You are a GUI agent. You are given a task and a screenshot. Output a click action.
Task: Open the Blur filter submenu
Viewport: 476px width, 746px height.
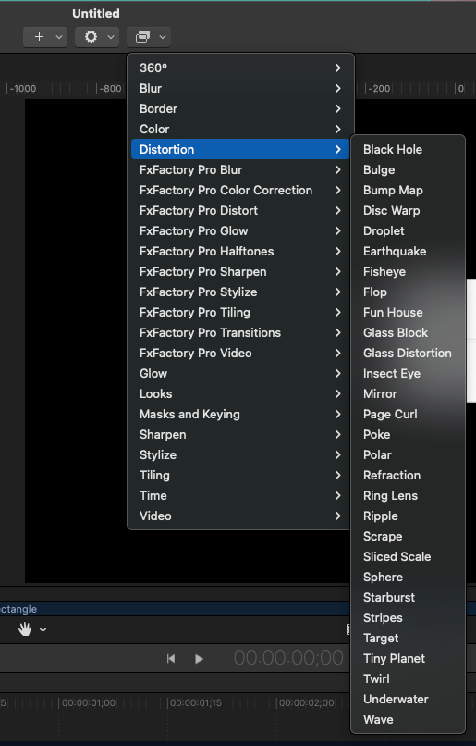click(x=240, y=89)
